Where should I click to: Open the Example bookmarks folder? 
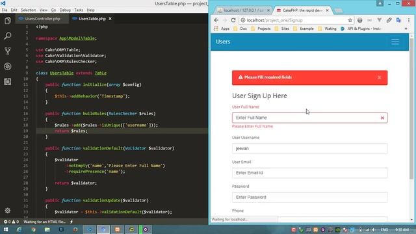304,29
